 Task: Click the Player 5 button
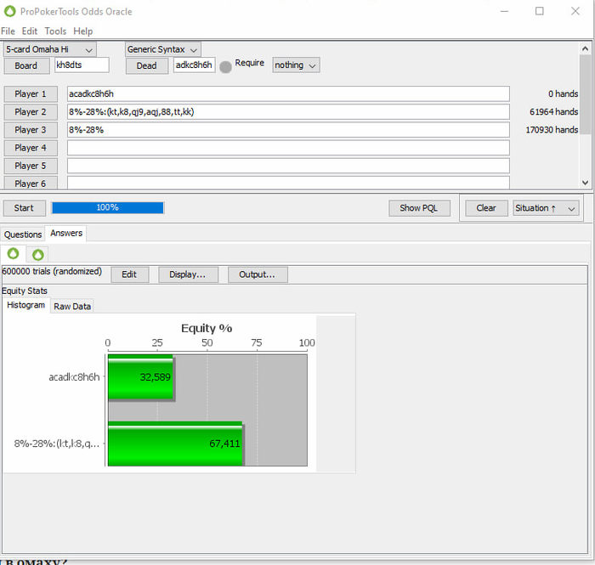pyautogui.click(x=31, y=166)
